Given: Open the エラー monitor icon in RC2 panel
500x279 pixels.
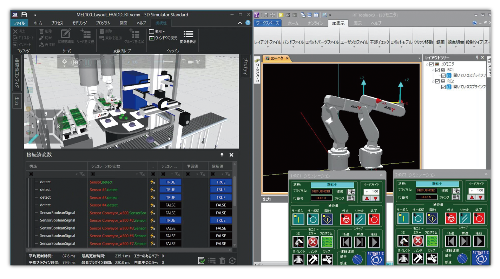Looking at the screenshot, I should (418, 241).
